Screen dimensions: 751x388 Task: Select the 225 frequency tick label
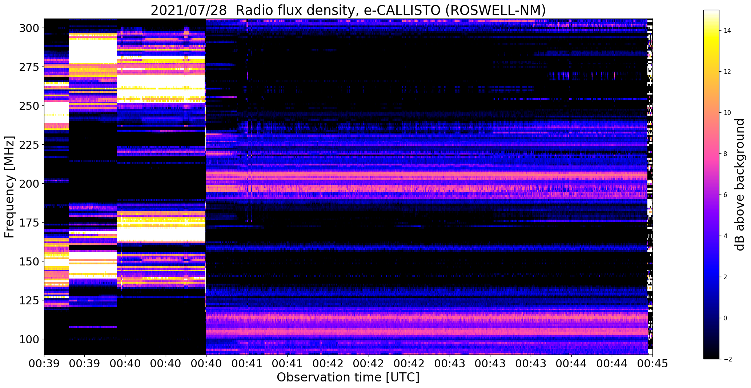click(30, 145)
